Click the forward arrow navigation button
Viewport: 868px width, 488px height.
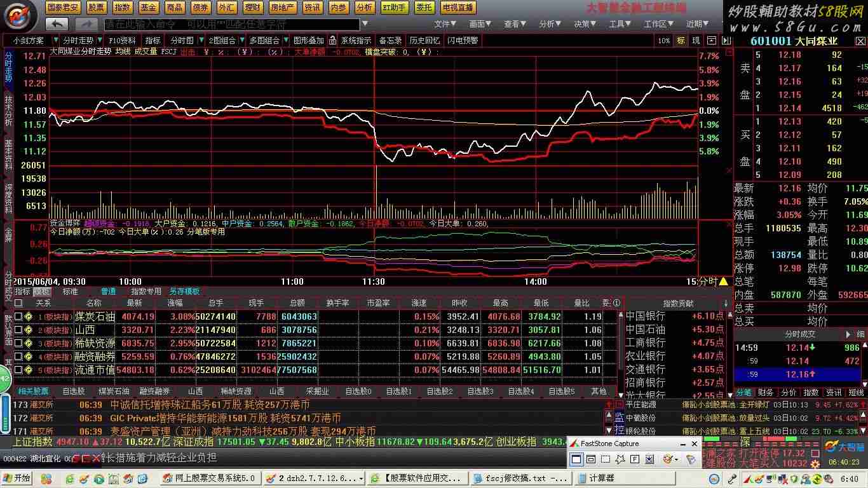pos(86,24)
